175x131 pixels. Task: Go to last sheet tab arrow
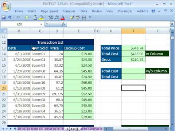(x=15, y=129)
